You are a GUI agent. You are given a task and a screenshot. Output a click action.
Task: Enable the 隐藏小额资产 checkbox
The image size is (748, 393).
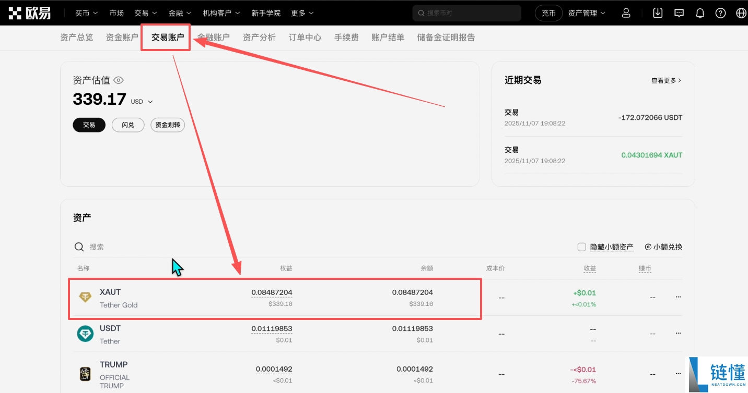(582, 247)
